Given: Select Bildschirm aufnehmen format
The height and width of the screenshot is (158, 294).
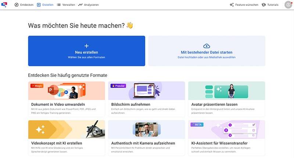Looking at the screenshot, I should [x=146, y=99].
